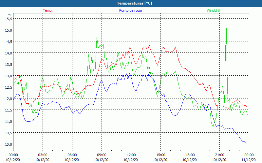Click the 15:00 time axis label
The width and height of the screenshot is (262, 163).
pyautogui.click(x=160, y=155)
